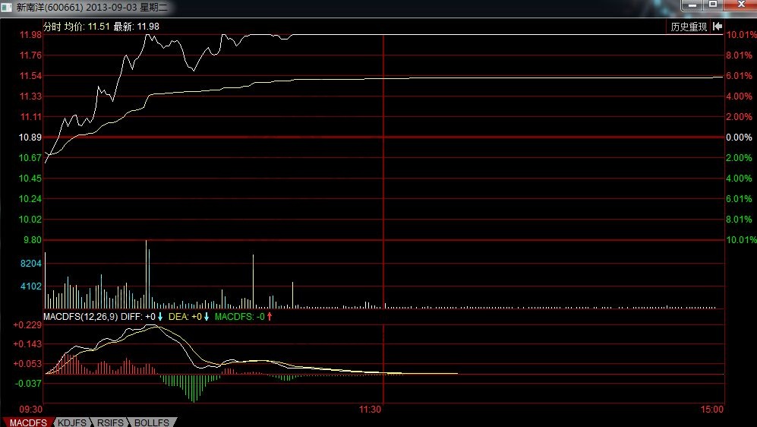The image size is (757, 427).
Task: Click the app icon in title bar
Action: click(x=7, y=8)
